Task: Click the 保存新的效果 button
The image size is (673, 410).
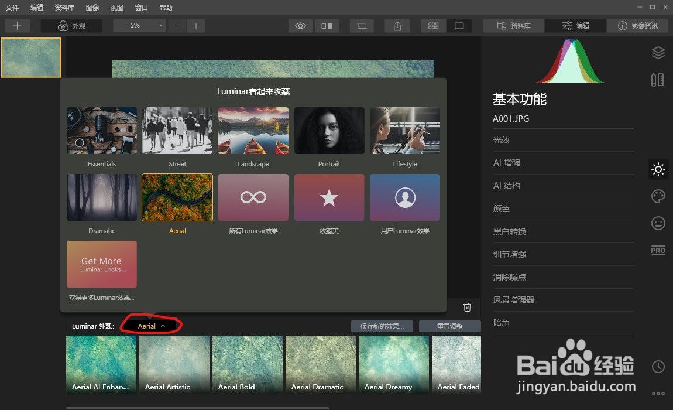Action: pyautogui.click(x=382, y=326)
